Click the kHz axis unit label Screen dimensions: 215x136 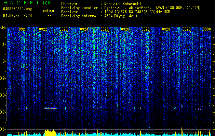[3, 28]
